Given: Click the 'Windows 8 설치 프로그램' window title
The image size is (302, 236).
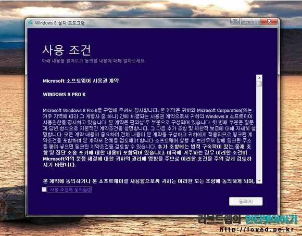Looking at the screenshot, I should click(x=60, y=23).
